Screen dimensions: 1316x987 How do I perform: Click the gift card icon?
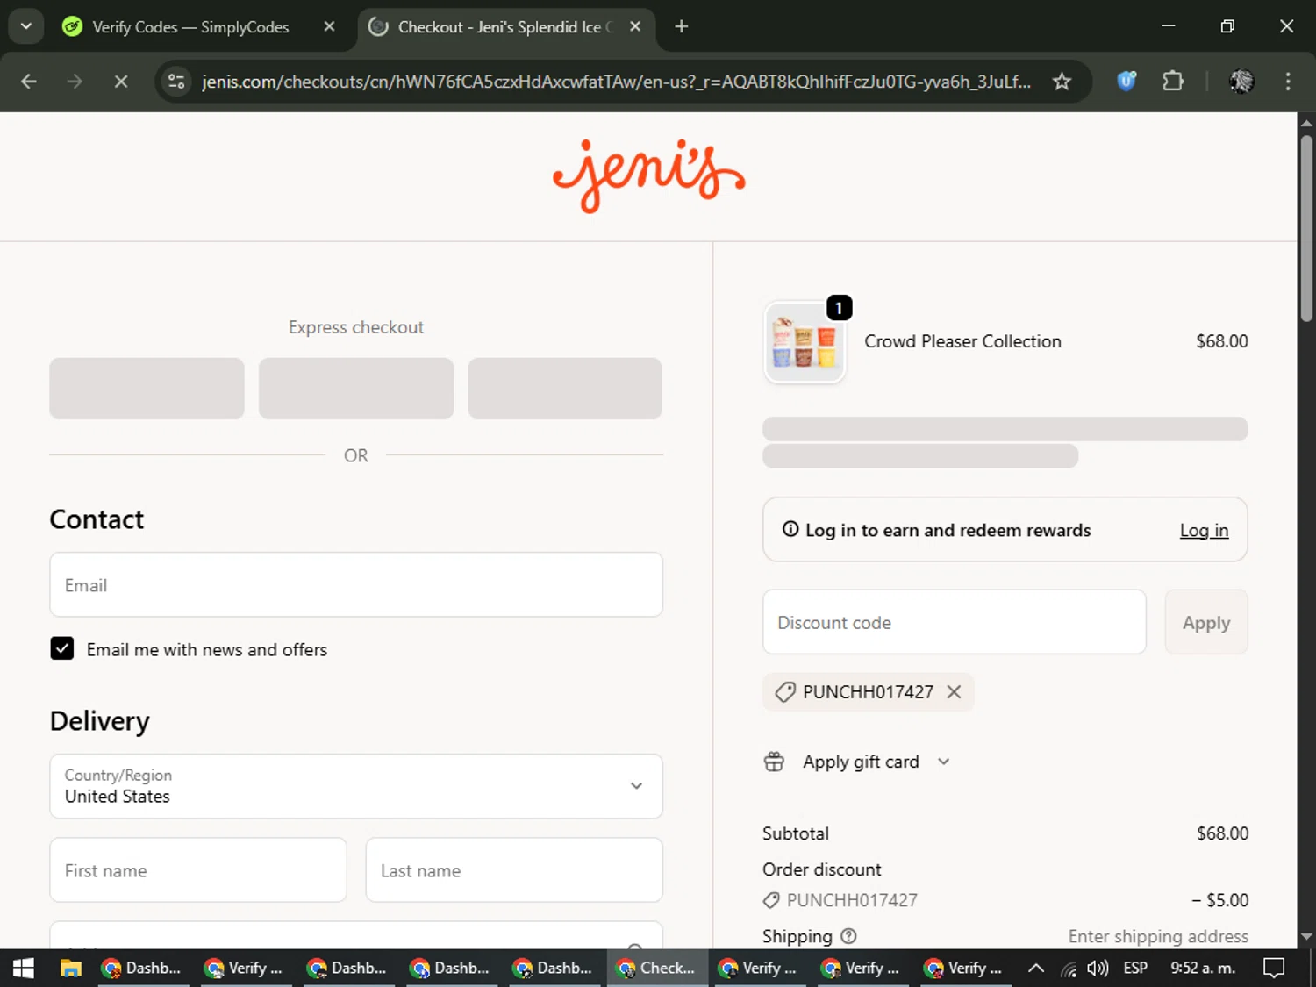[774, 762]
